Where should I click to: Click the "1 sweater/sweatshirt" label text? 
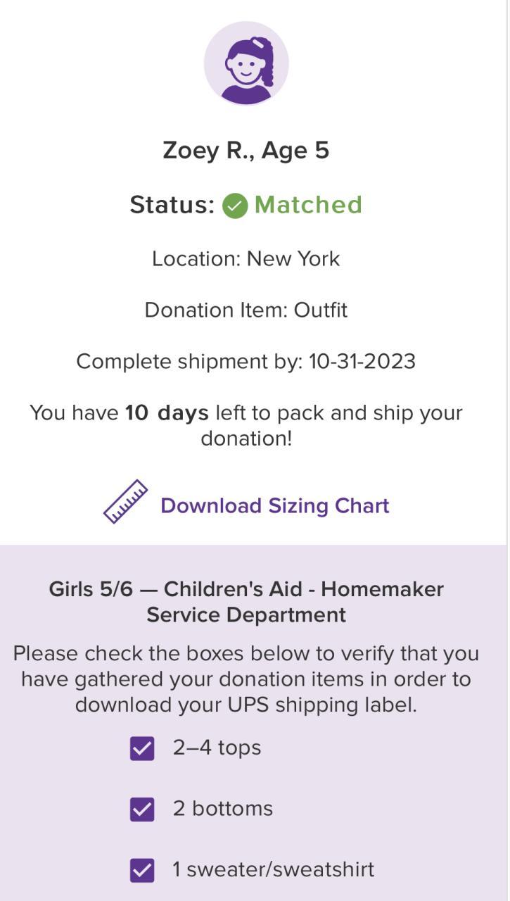pyautogui.click(x=273, y=870)
